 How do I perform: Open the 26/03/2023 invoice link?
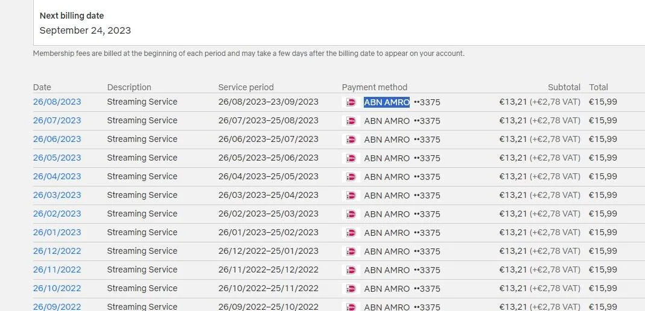point(57,196)
